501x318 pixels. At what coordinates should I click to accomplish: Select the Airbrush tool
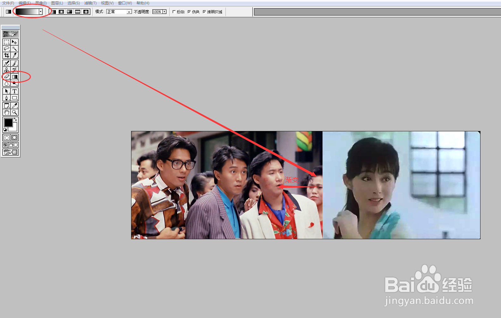coord(7,63)
